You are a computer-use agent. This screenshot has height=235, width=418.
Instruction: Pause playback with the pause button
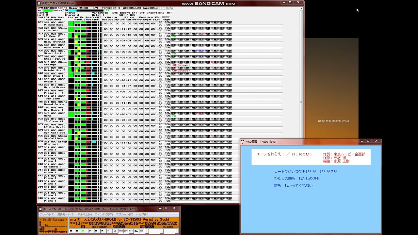click(77, 231)
